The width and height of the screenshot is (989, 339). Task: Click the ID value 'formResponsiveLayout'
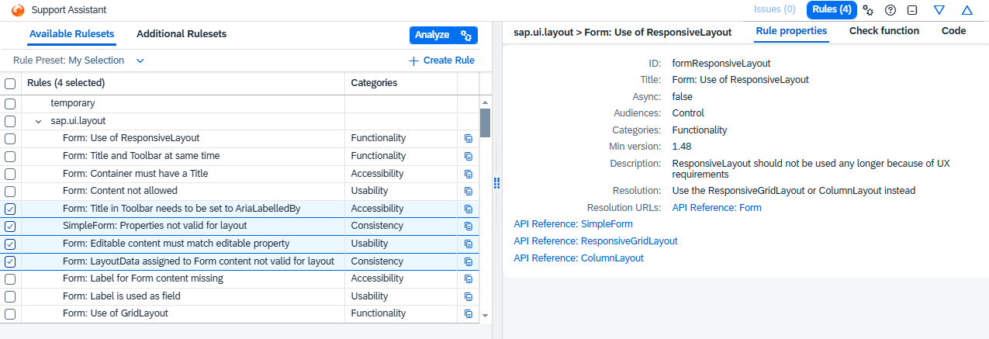721,64
